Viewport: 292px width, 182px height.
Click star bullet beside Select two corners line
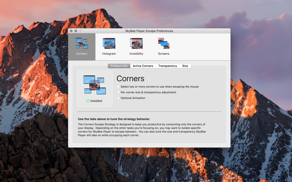tap(118, 86)
